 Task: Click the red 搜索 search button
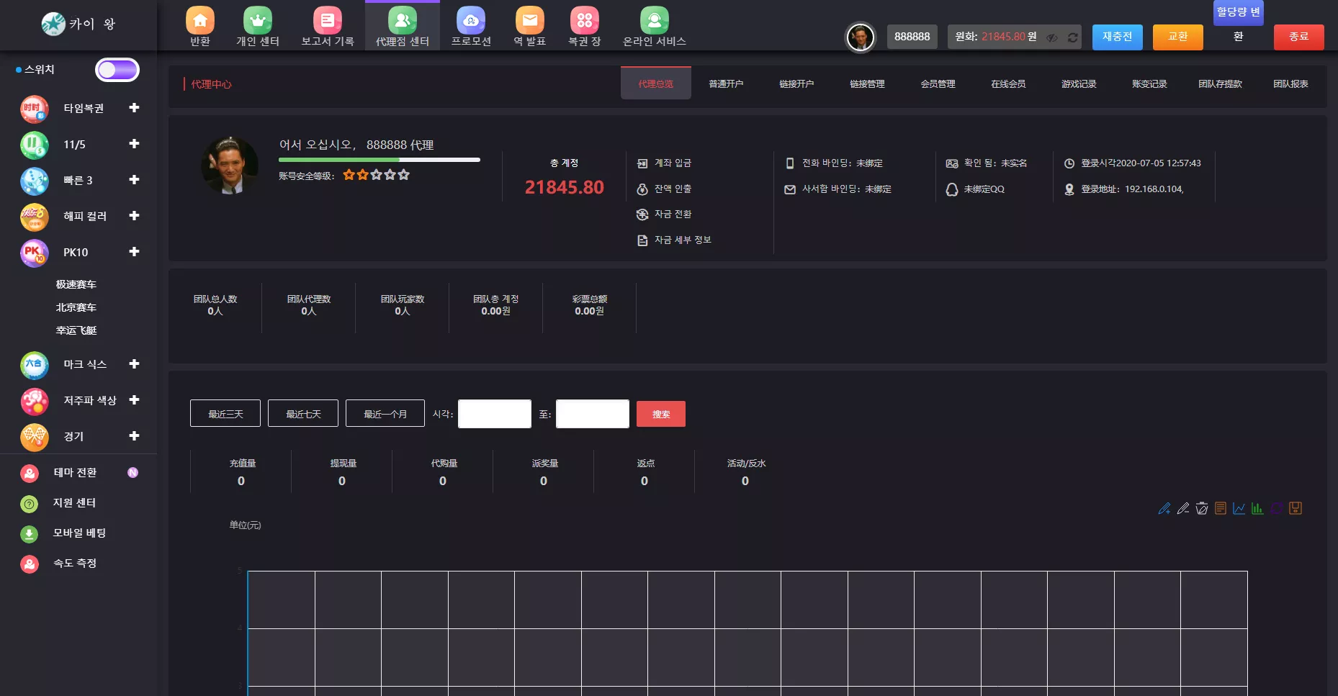tap(660, 414)
